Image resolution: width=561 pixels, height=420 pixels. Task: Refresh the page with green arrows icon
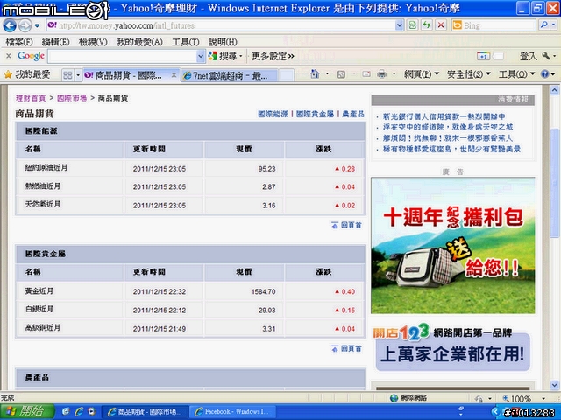coord(427,25)
